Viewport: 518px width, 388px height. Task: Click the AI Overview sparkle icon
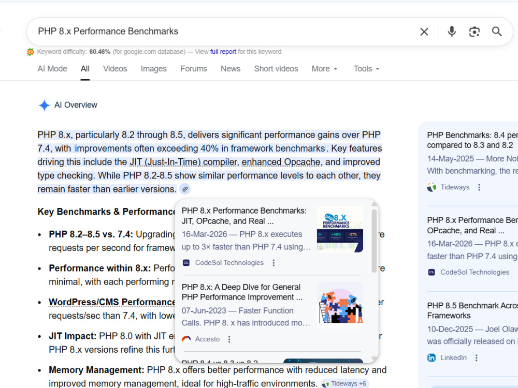(x=44, y=105)
